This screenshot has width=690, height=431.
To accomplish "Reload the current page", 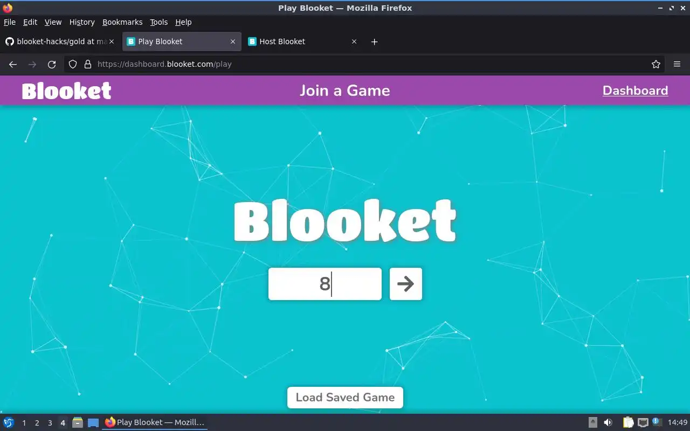I will (x=52, y=64).
